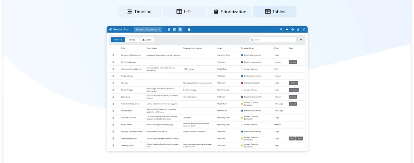
Task: Click the Tags column header
Action: tap(291, 48)
